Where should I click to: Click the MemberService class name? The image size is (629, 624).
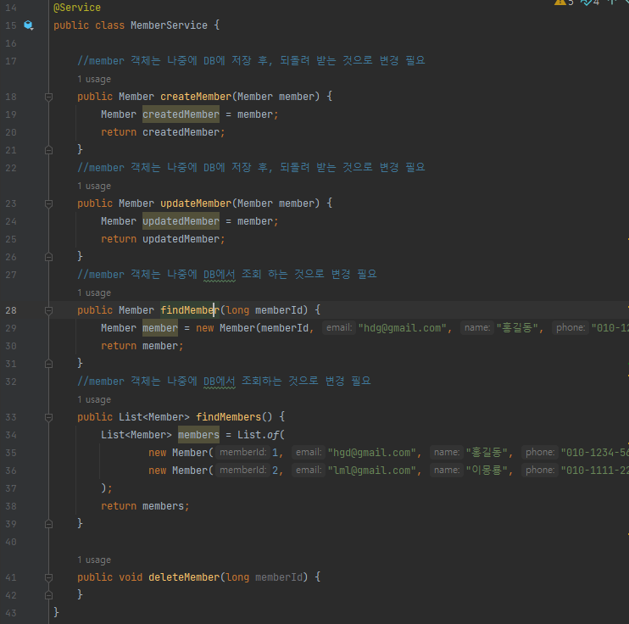point(169,25)
